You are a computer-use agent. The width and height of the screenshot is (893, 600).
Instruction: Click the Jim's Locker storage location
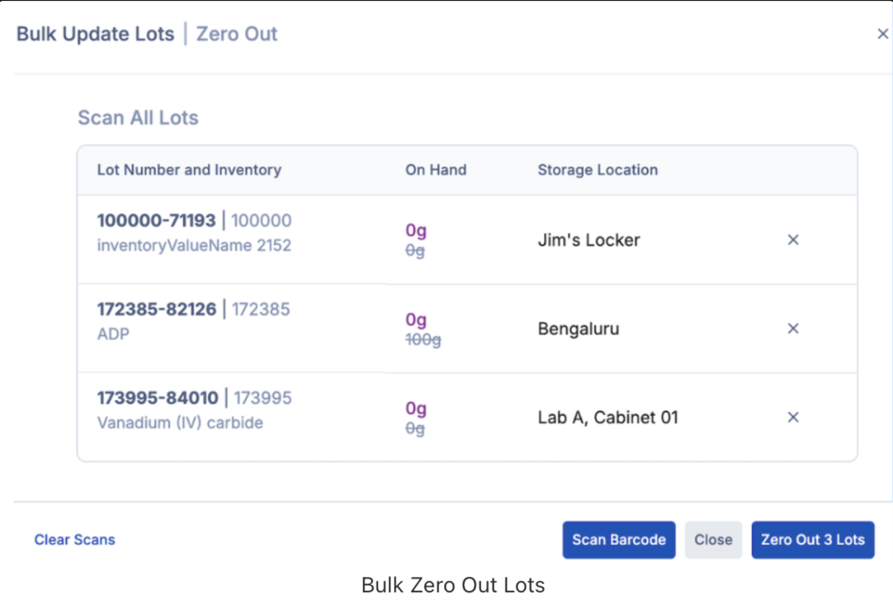coord(588,240)
